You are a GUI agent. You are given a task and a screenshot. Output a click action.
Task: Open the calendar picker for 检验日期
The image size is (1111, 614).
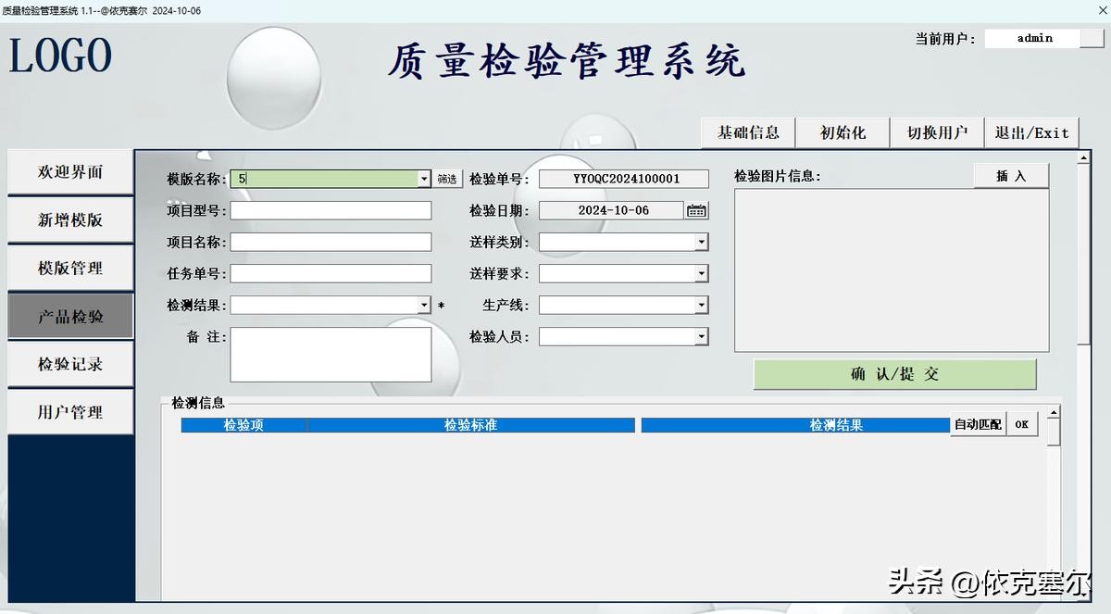[696, 211]
